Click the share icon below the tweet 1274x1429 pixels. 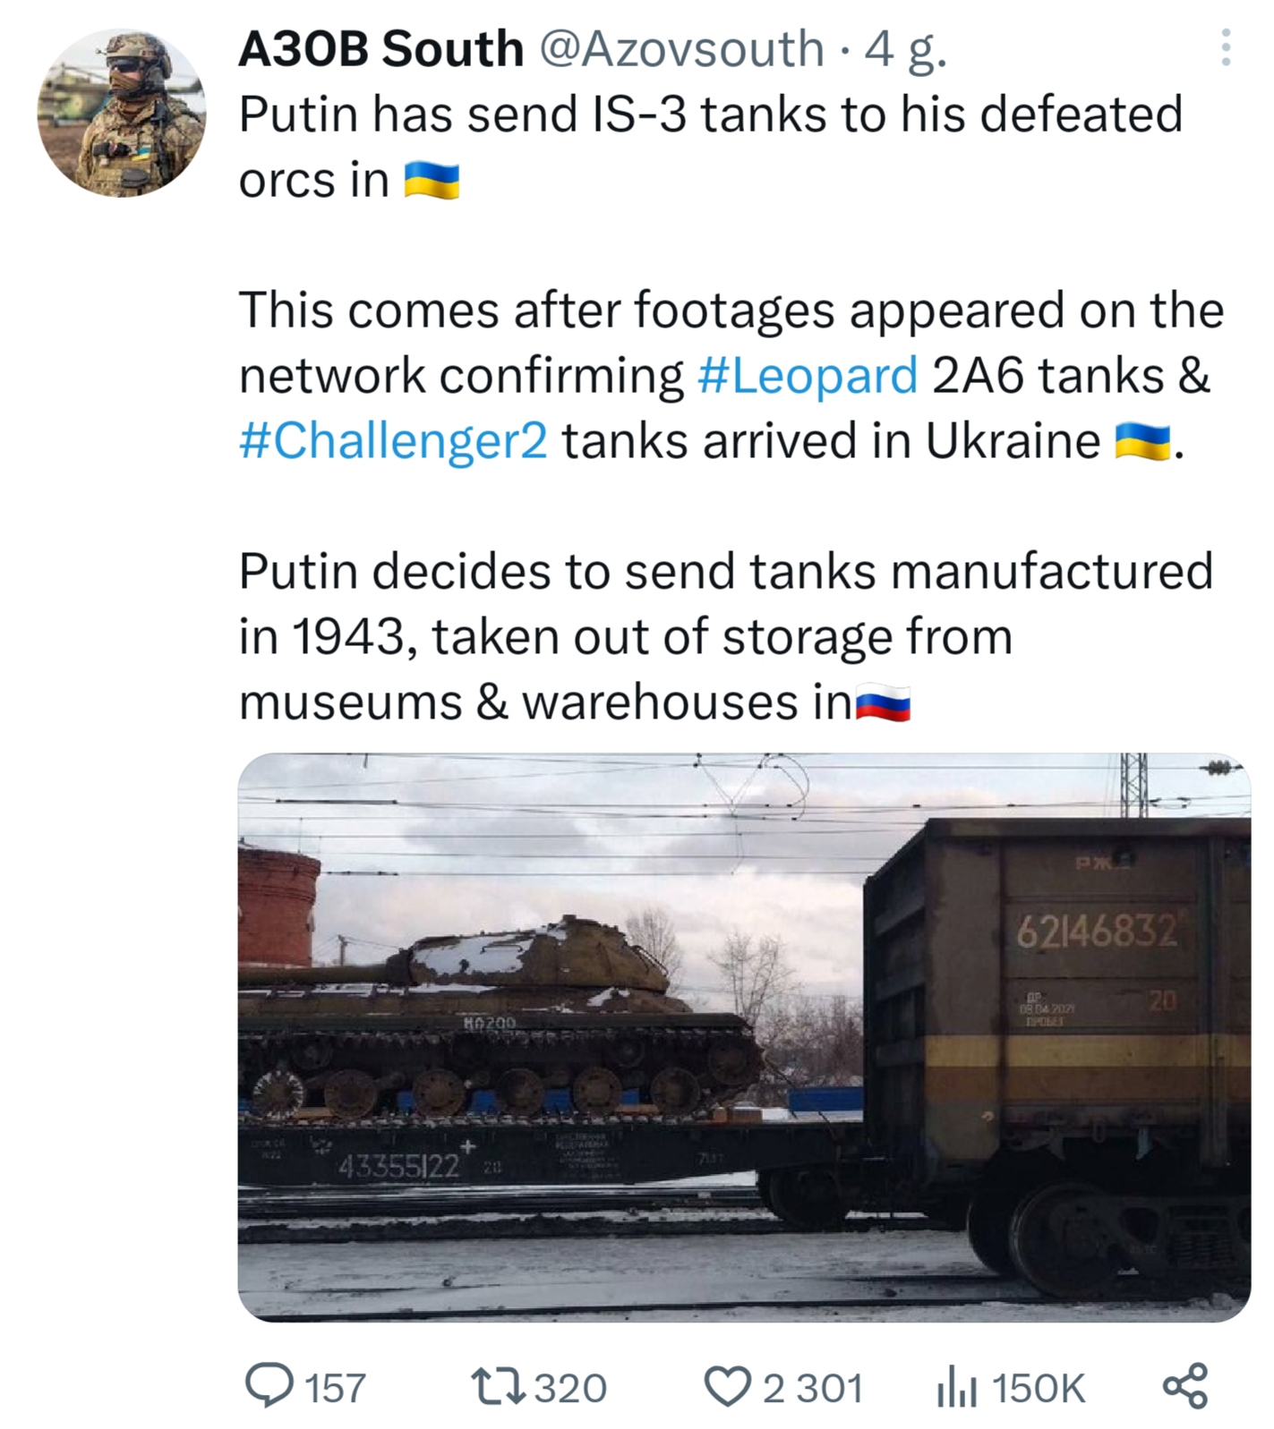1184,1387
